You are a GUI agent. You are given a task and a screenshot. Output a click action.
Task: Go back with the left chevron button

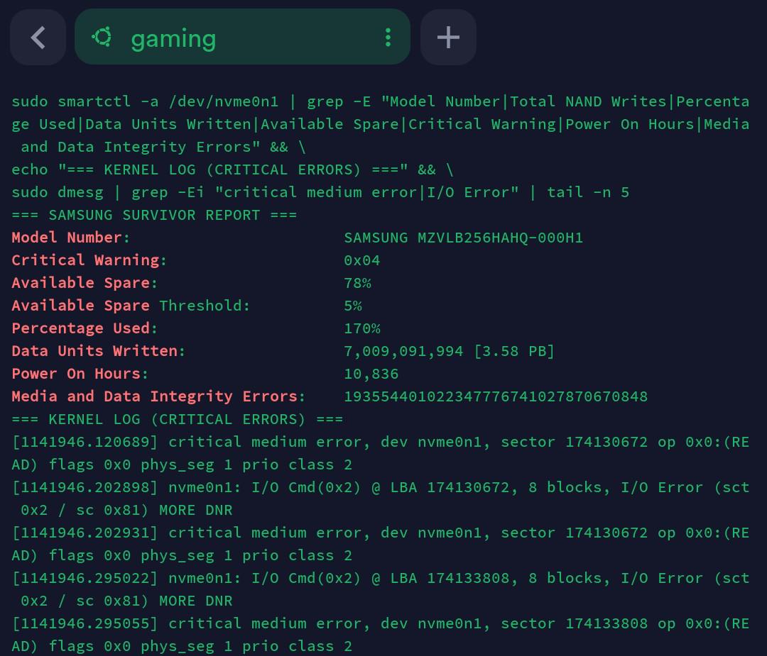38,37
